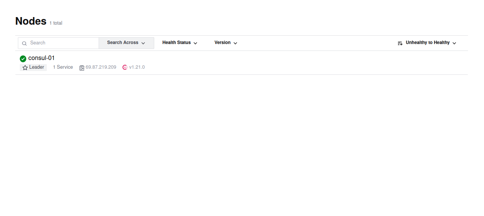Viewport: 484px width, 216px height.
Task: Click the 1 Service count
Action: 63,67
